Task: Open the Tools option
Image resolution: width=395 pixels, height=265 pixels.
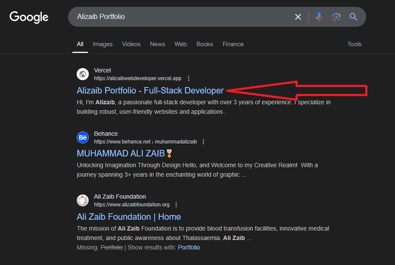Action: point(354,44)
